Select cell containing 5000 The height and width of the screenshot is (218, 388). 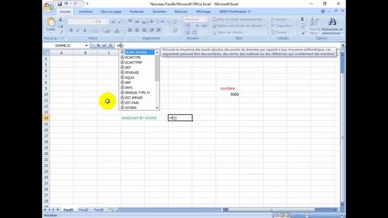[x=227, y=94]
